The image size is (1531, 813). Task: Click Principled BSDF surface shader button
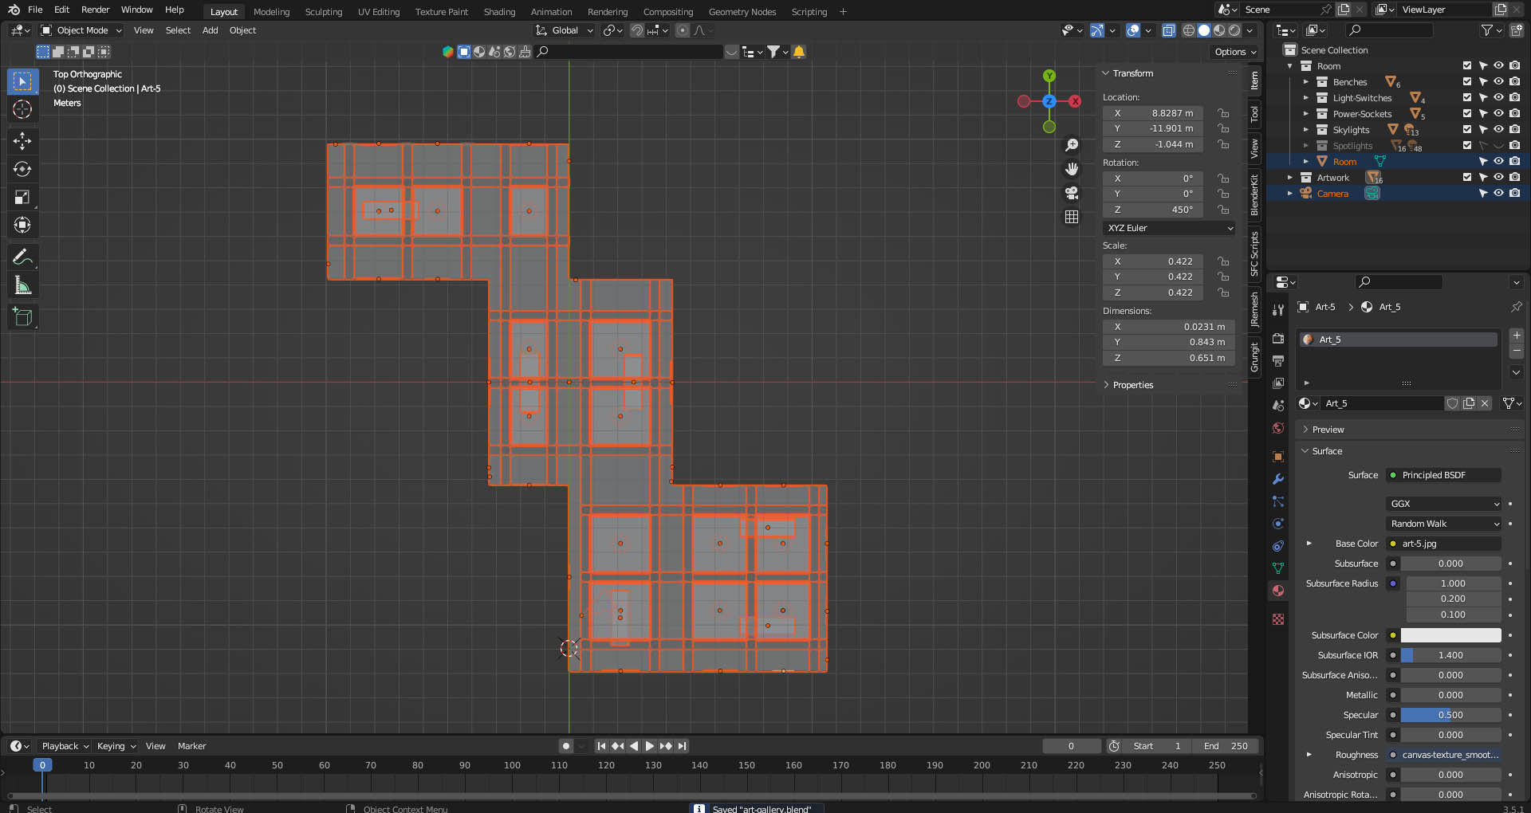(x=1444, y=475)
